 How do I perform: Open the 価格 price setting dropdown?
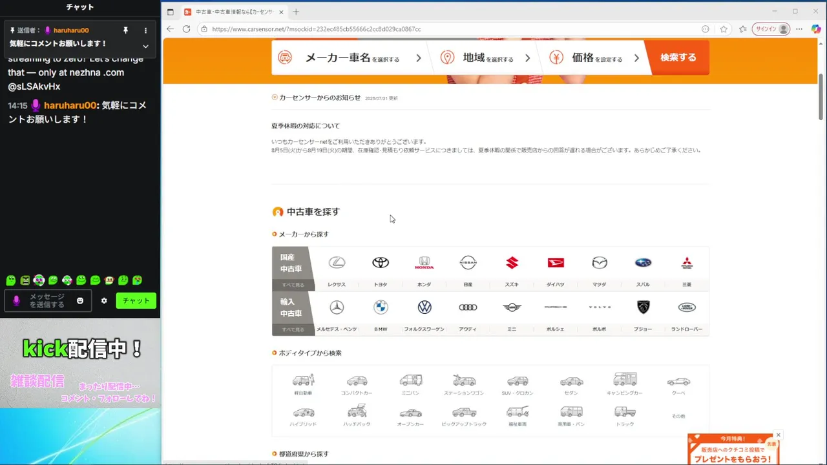[x=593, y=57]
